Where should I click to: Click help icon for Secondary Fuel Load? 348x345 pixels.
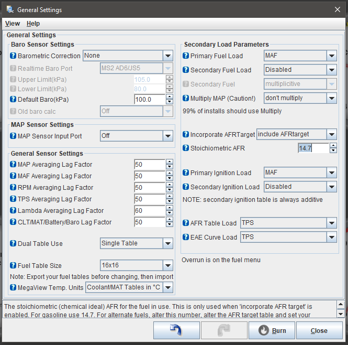[186, 70]
